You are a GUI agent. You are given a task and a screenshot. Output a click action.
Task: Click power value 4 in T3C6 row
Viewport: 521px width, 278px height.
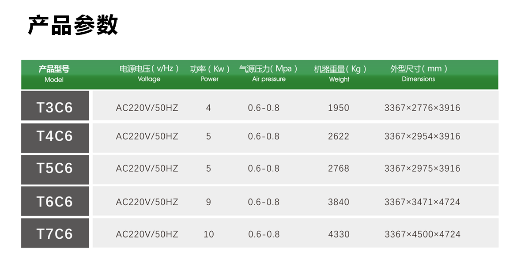pos(208,108)
